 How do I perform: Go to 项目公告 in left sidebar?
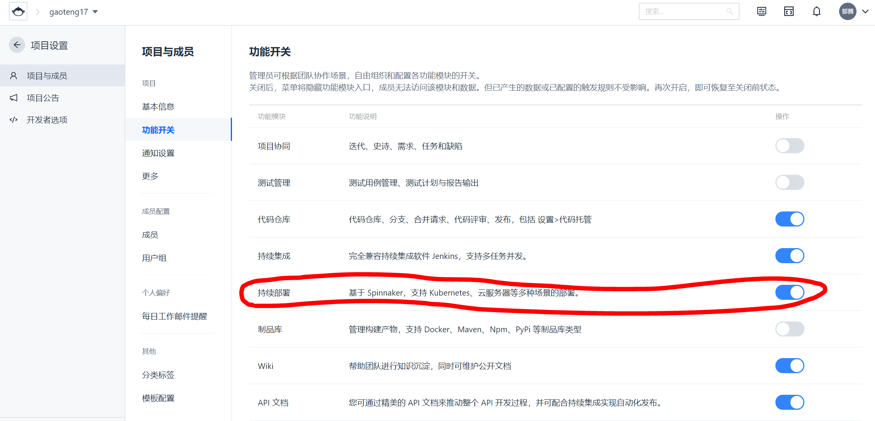[x=43, y=98]
